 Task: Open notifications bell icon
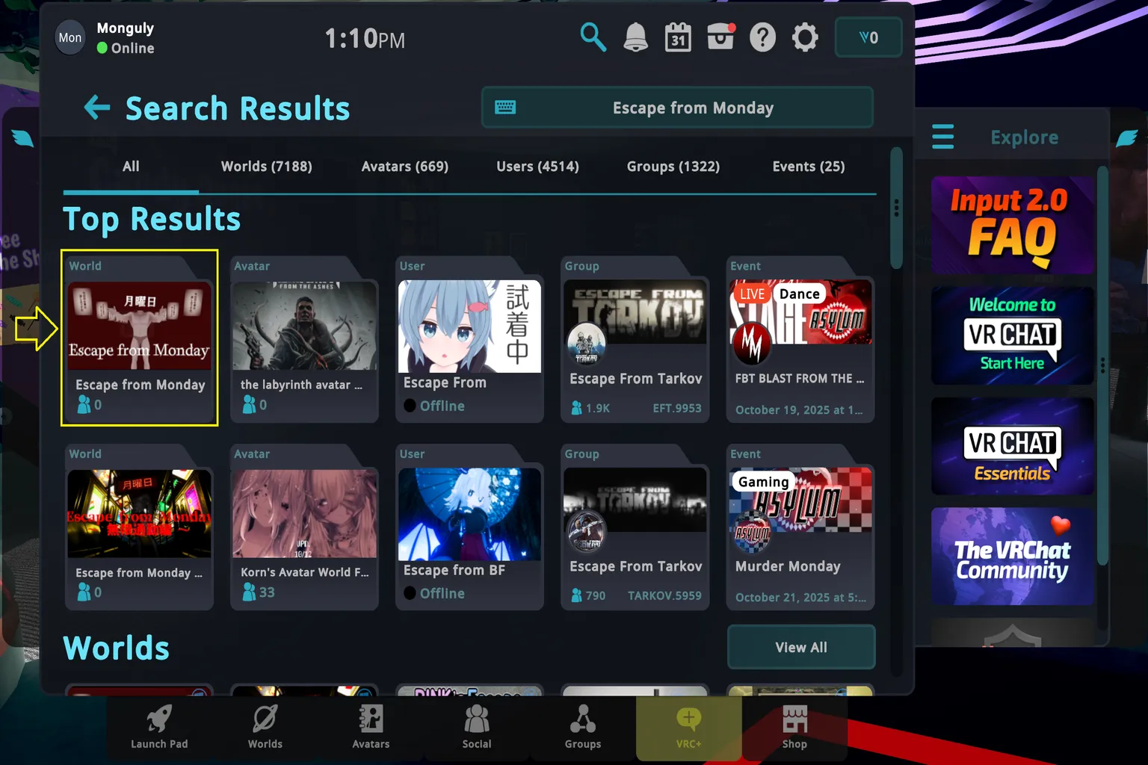(x=635, y=37)
